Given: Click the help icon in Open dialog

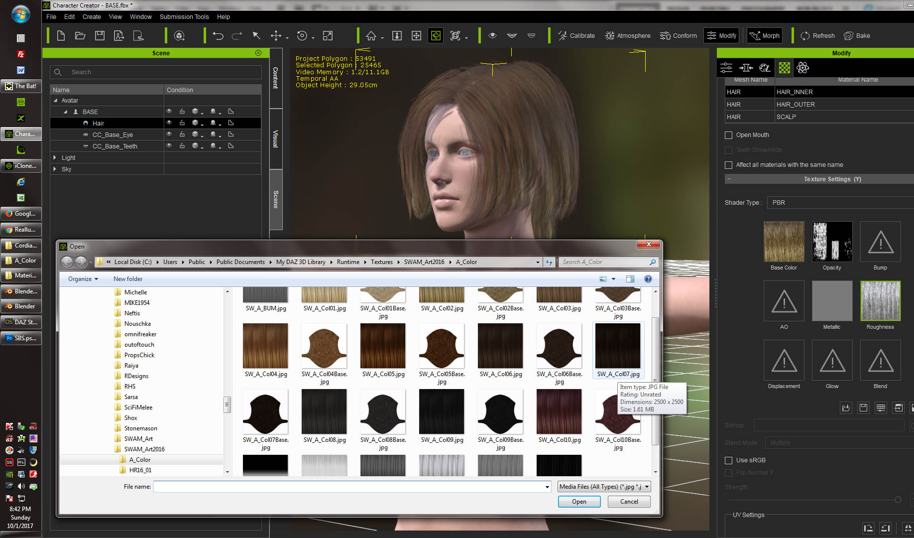Looking at the screenshot, I should pos(648,279).
